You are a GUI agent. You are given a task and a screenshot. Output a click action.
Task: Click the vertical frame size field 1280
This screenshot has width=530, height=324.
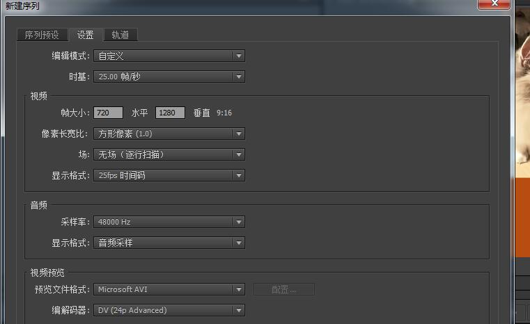click(170, 113)
